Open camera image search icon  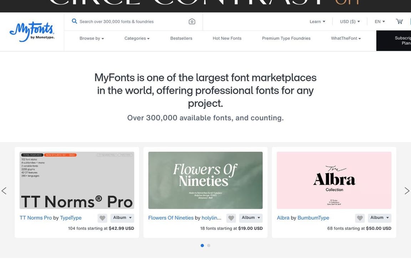click(192, 21)
